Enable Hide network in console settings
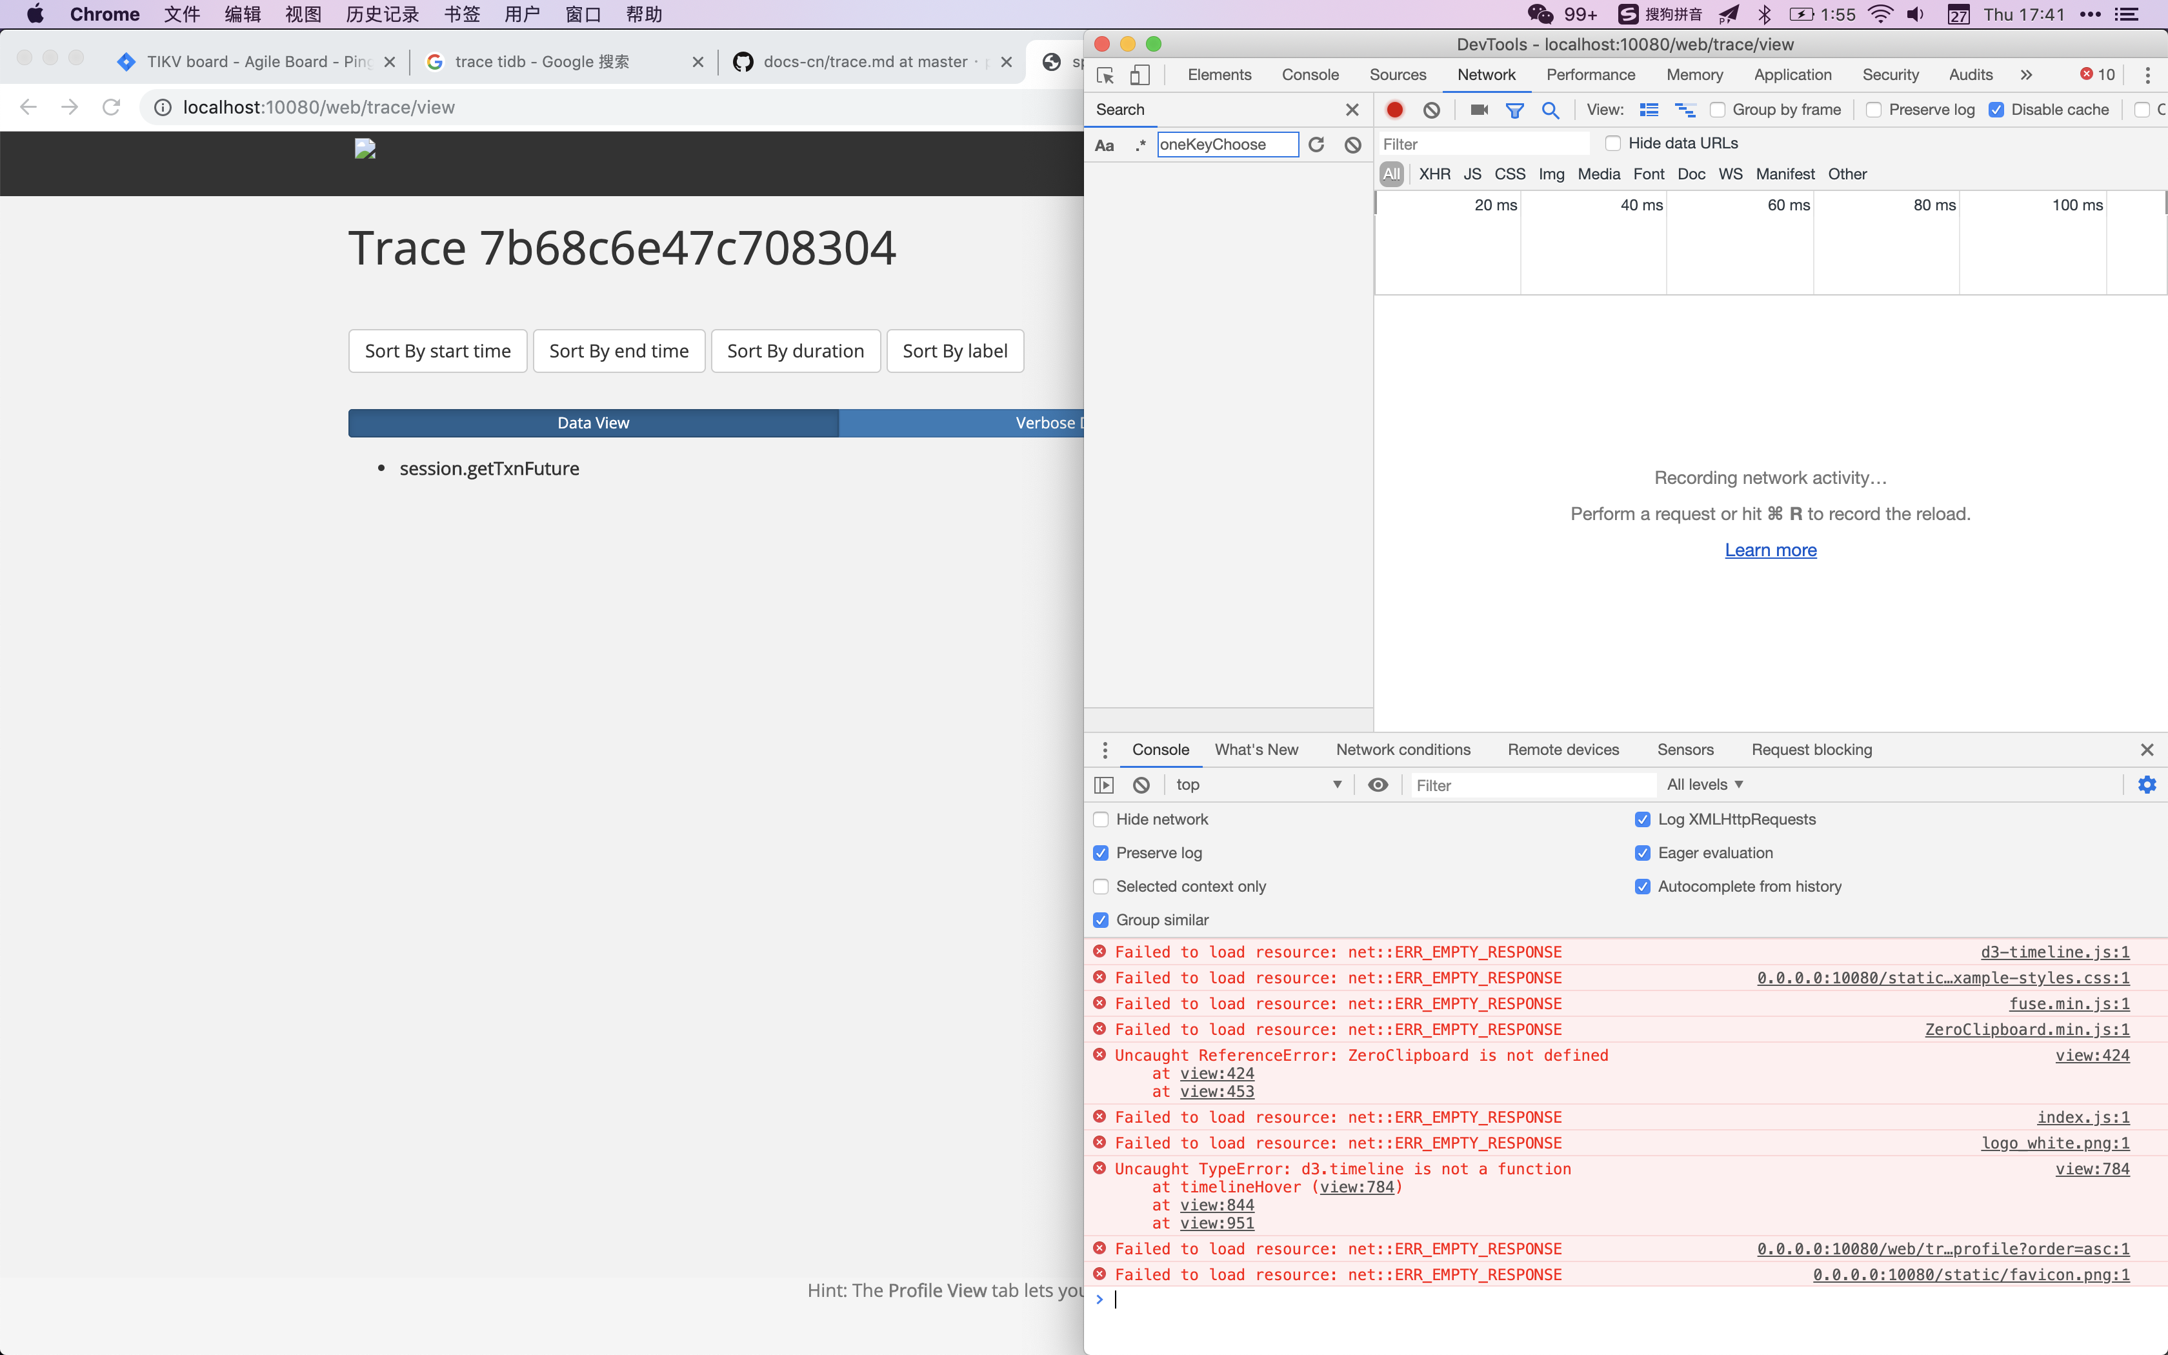The height and width of the screenshot is (1355, 2168). (1100, 819)
